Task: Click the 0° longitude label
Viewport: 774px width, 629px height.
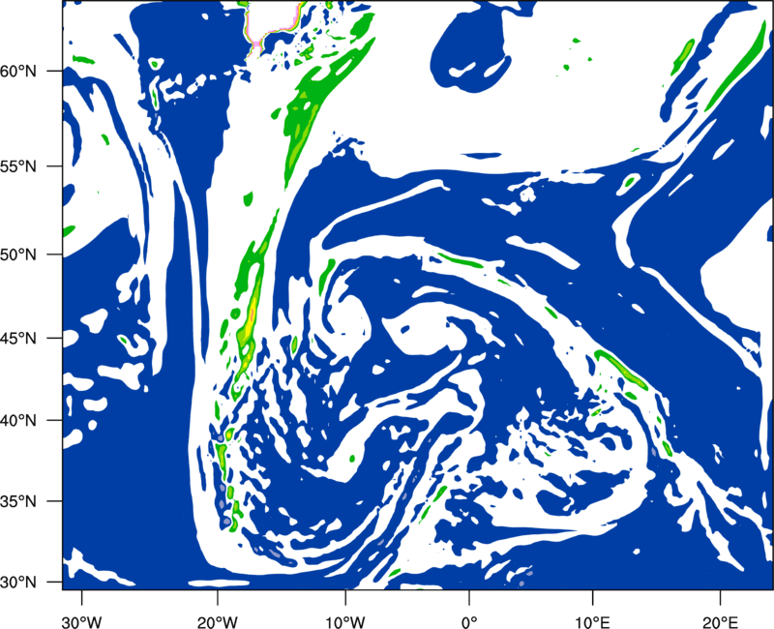Action: pos(468,622)
